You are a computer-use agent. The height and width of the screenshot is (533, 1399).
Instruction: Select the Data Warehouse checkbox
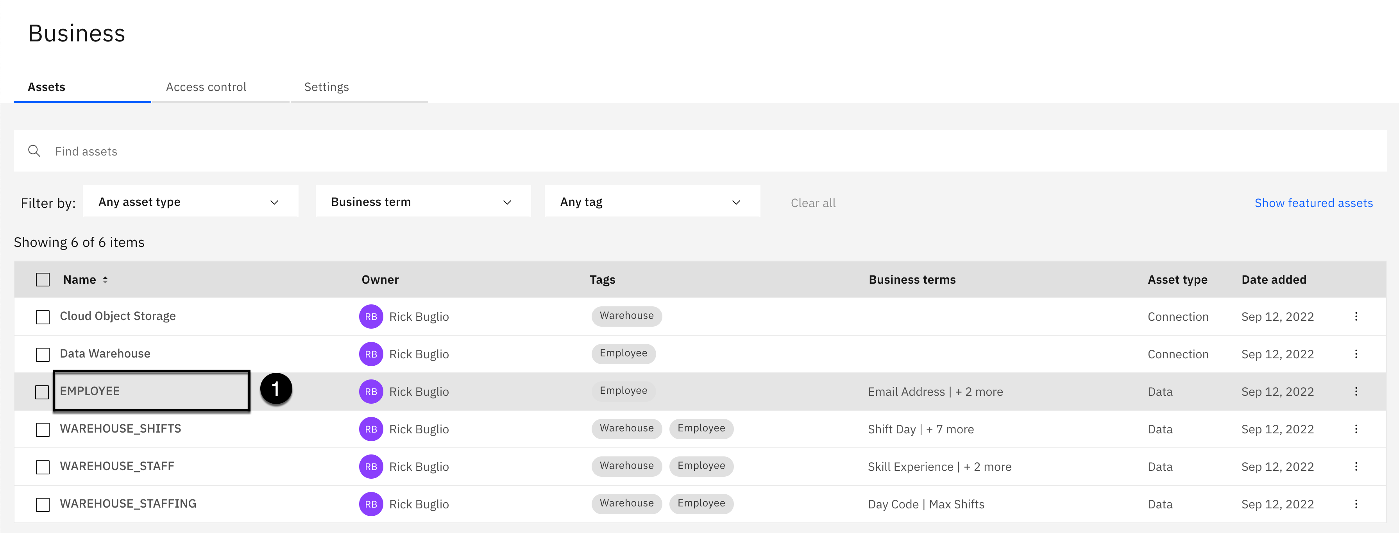[42, 354]
